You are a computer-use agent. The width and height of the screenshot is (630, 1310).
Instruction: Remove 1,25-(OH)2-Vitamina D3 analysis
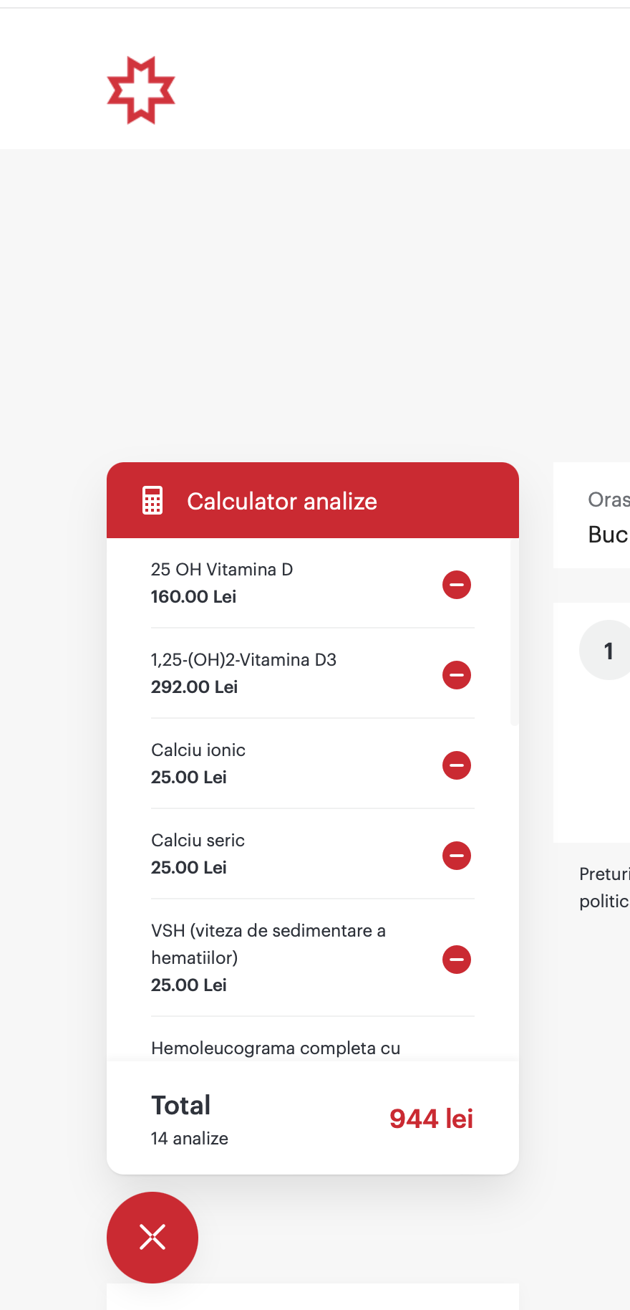(x=457, y=675)
